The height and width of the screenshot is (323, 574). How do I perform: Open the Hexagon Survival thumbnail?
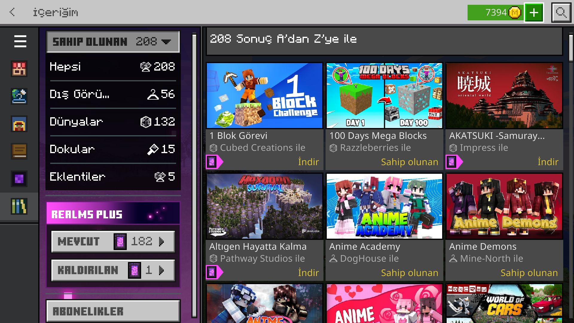click(x=265, y=206)
